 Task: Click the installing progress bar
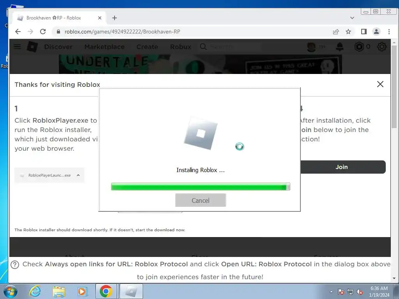tap(201, 186)
